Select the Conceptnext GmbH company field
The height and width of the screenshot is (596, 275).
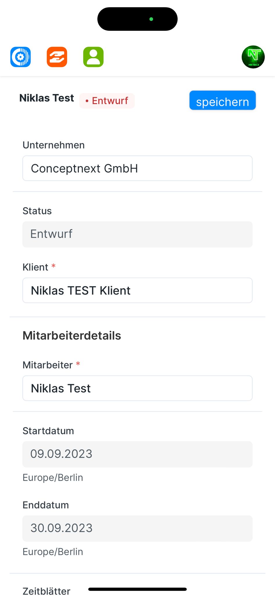coord(137,168)
